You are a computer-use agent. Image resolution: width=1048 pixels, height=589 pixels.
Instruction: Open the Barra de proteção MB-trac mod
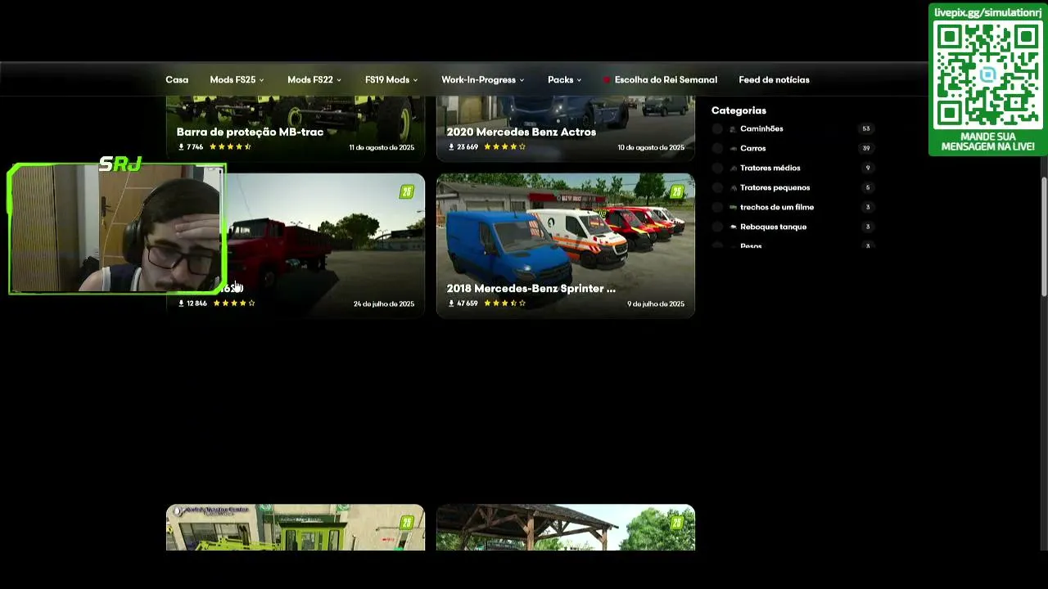tap(250, 132)
